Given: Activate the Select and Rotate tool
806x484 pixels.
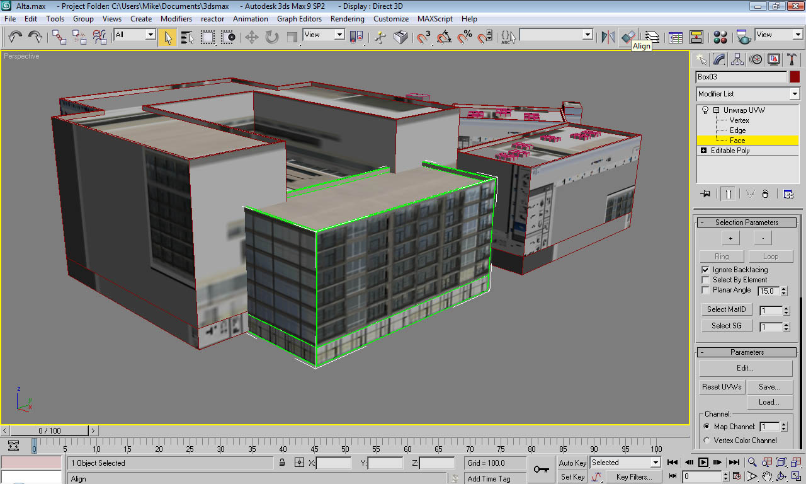Looking at the screenshot, I should coord(272,37).
